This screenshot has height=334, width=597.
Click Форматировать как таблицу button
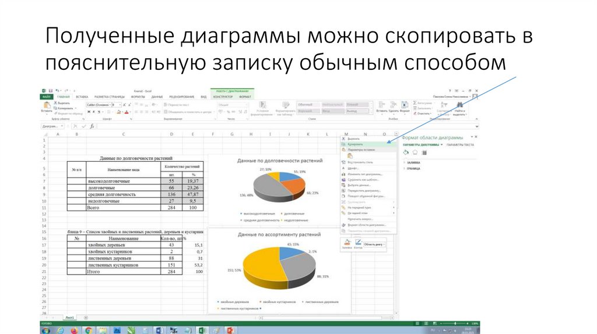coord(285,108)
